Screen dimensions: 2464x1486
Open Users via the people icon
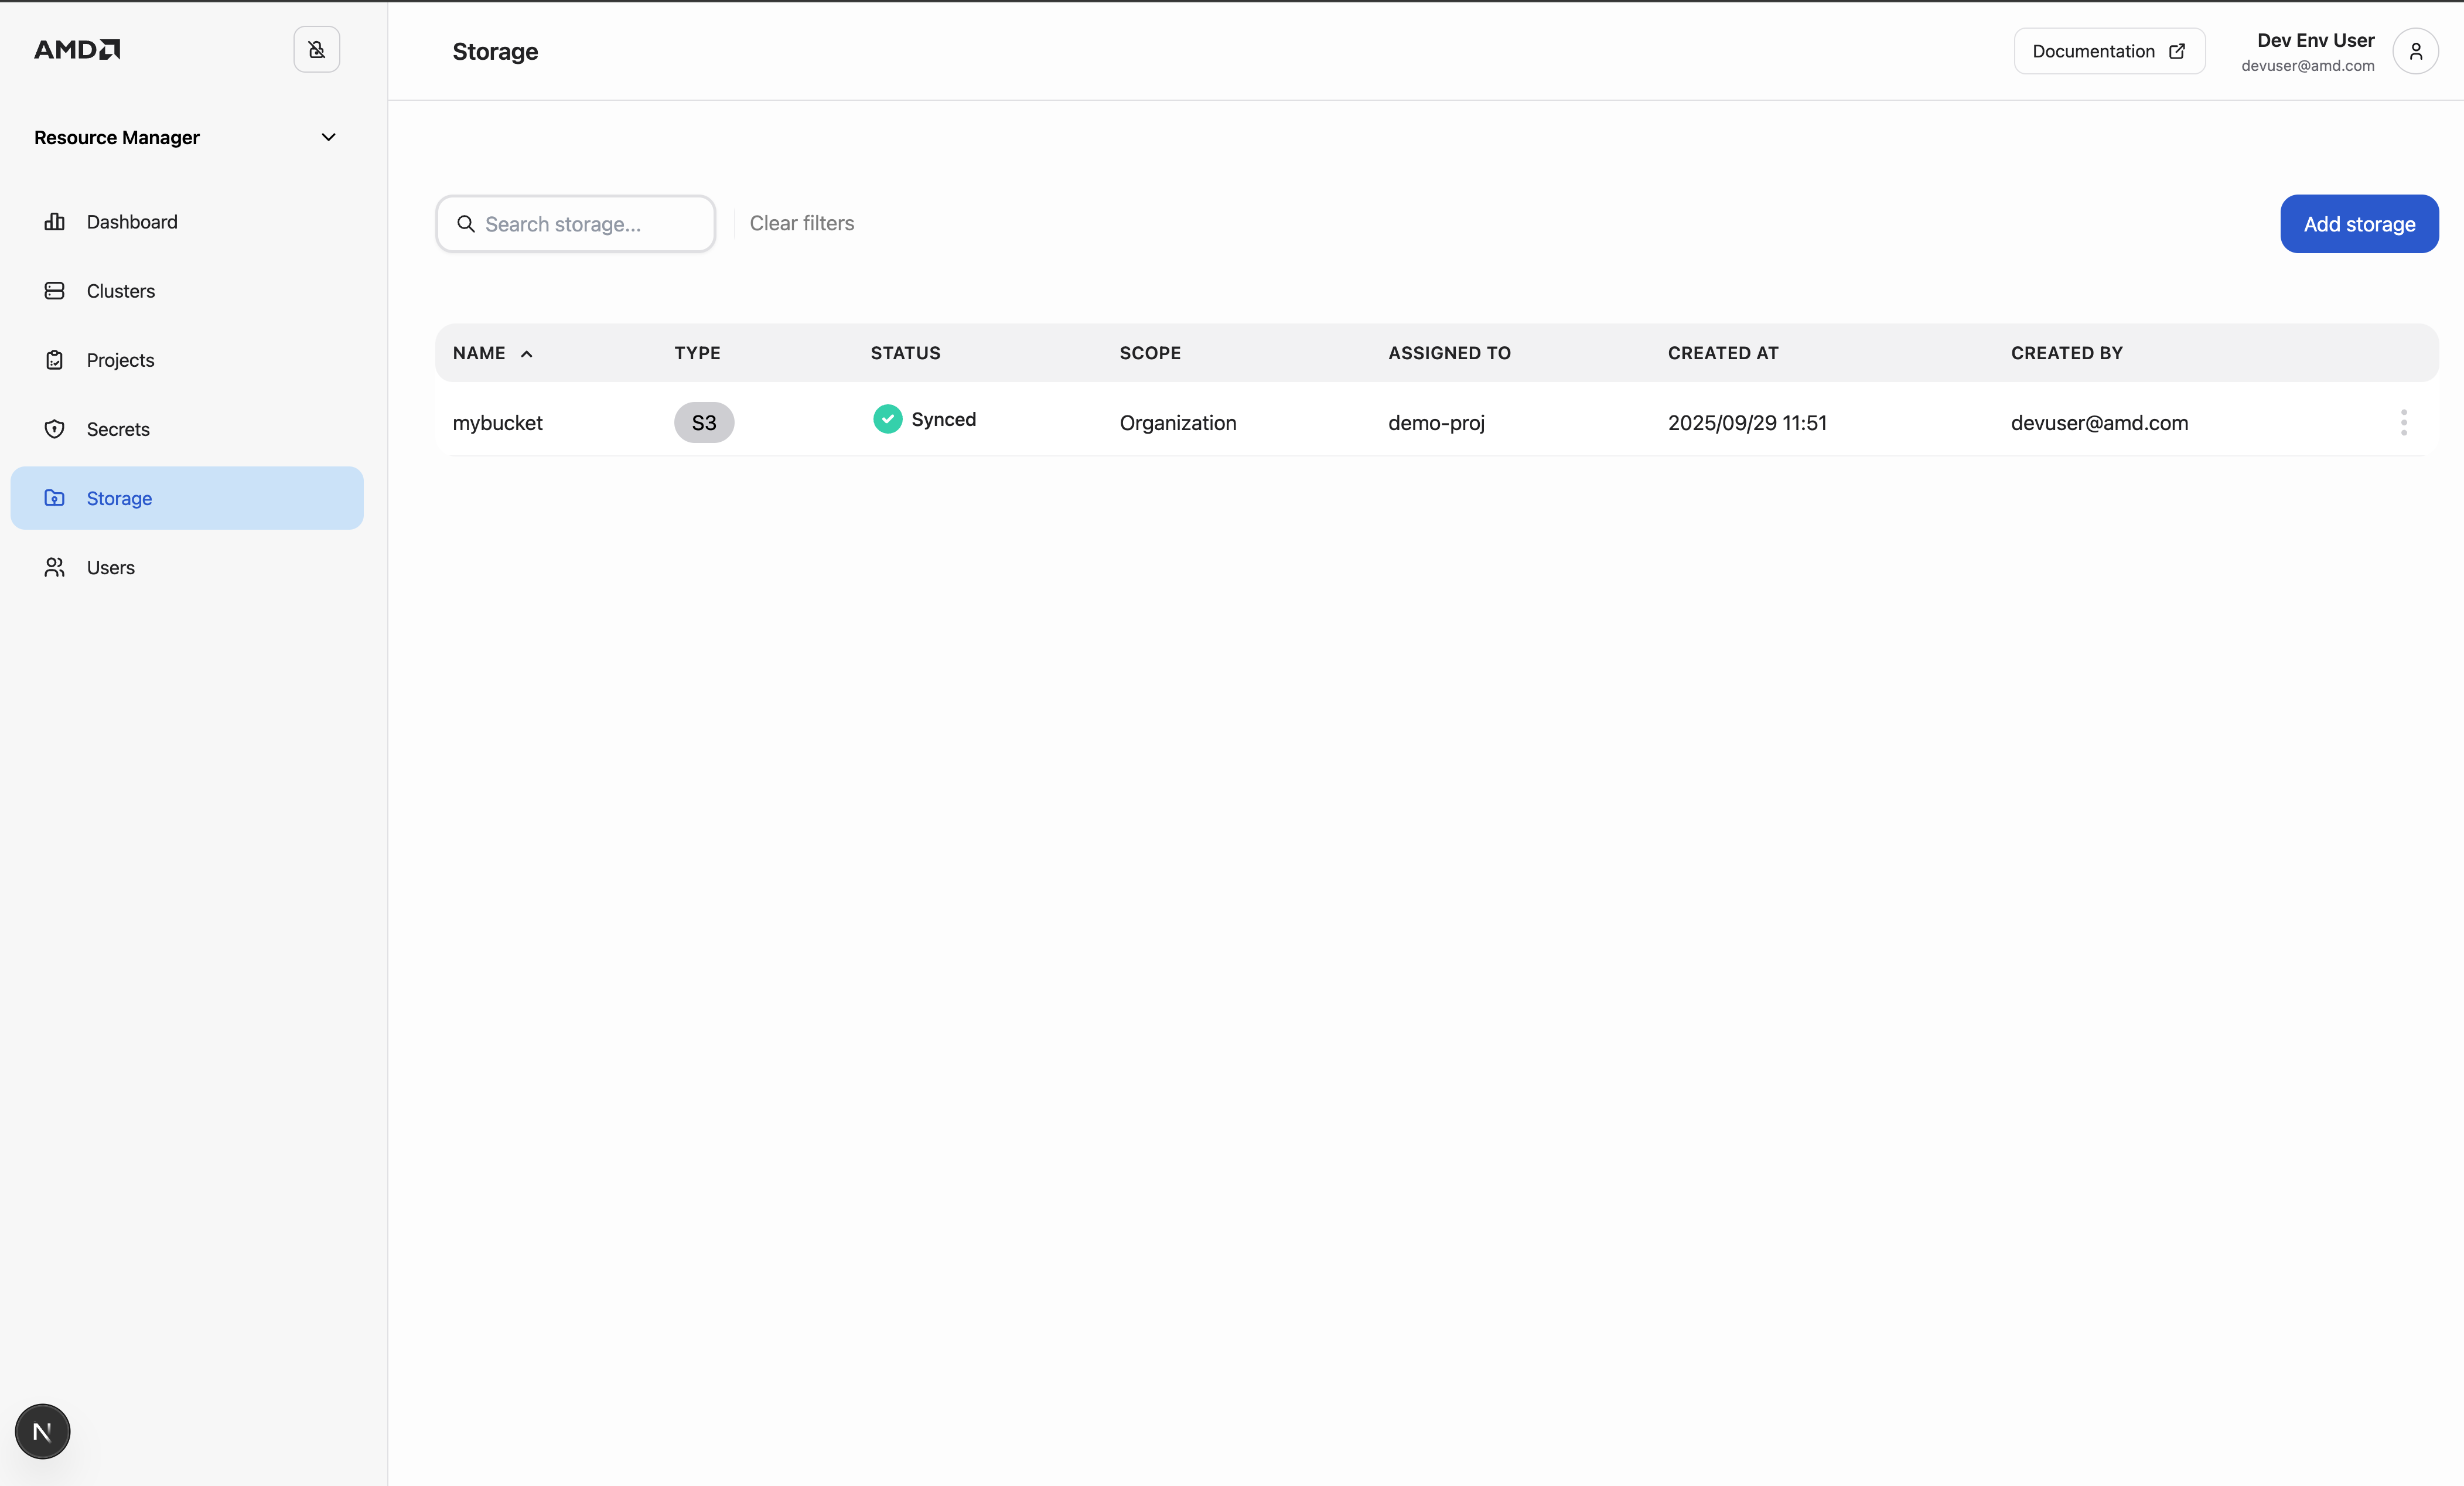(x=55, y=567)
